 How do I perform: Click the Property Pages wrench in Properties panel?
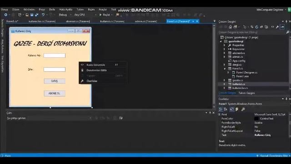pos(243,109)
